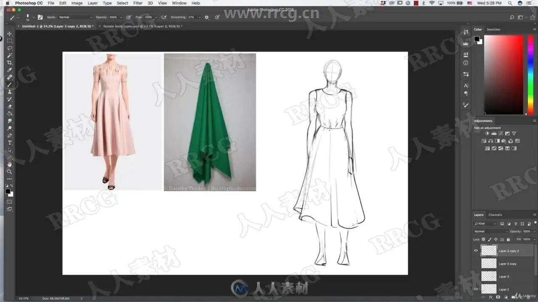Select the Move tool
Image resolution: width=538 pixels, height=302 pixels.
click(9, 34)
